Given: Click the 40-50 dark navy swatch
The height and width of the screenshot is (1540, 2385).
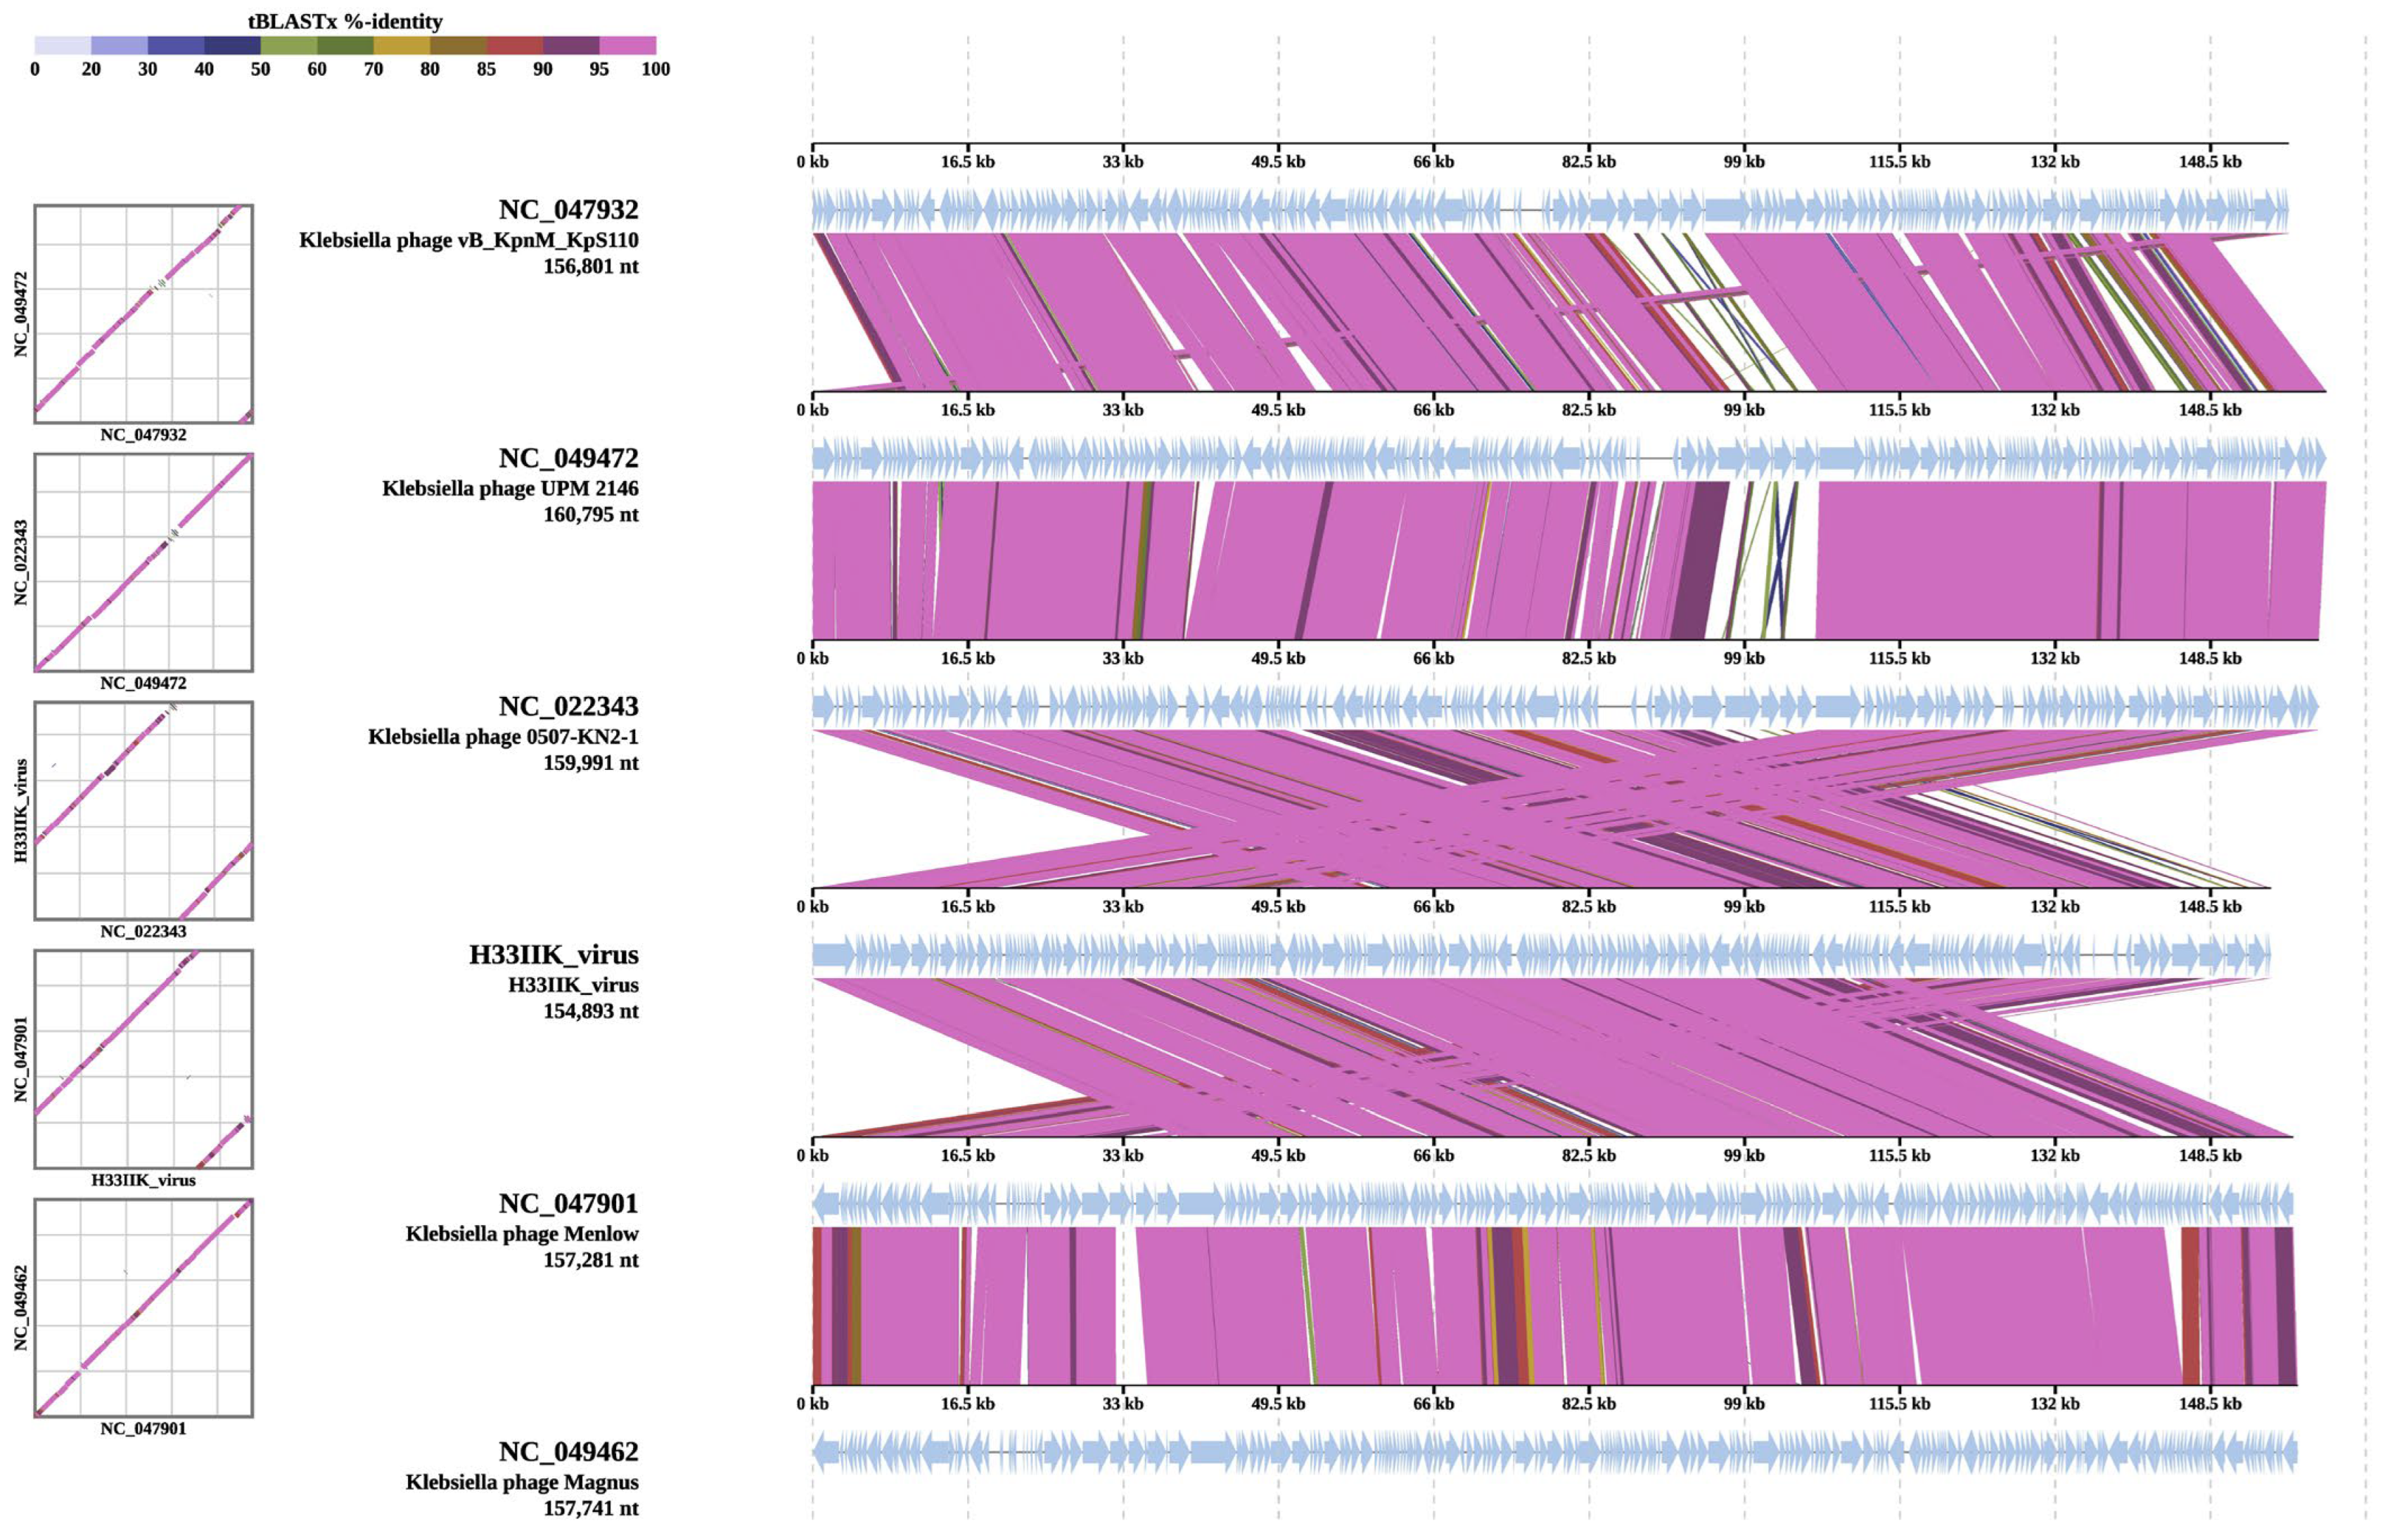Looking at the screenshot, I should coord(232,45).
